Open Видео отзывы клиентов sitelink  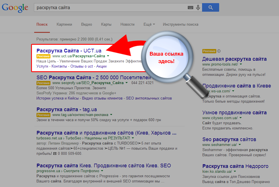click(102, 98)
